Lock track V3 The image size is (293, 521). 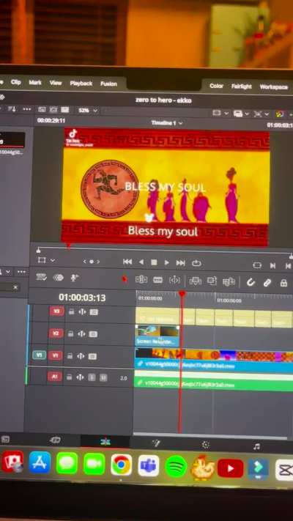(x=72, y=311)
